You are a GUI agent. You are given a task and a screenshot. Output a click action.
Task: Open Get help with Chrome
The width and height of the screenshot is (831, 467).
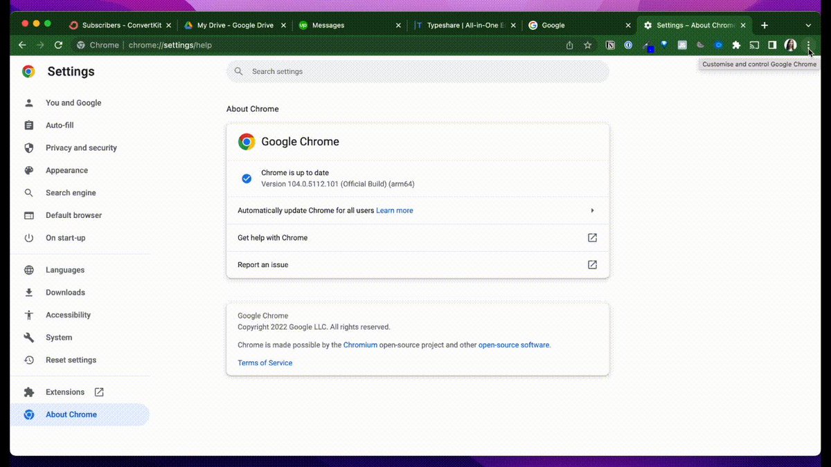click(418, 237)
